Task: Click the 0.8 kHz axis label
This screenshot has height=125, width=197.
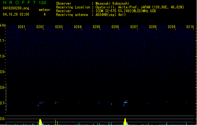Action: pyautogui.click(x=3, y=87)
